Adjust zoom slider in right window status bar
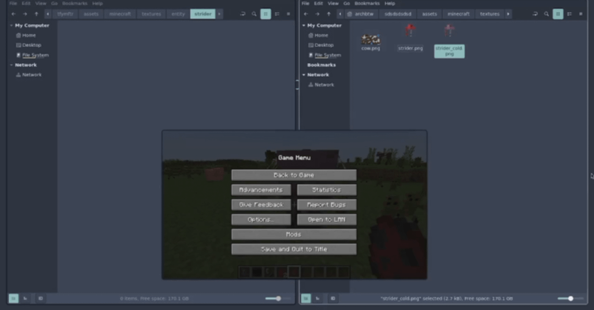This screenshot has height=310, width=594. click(x=570, y=298)
